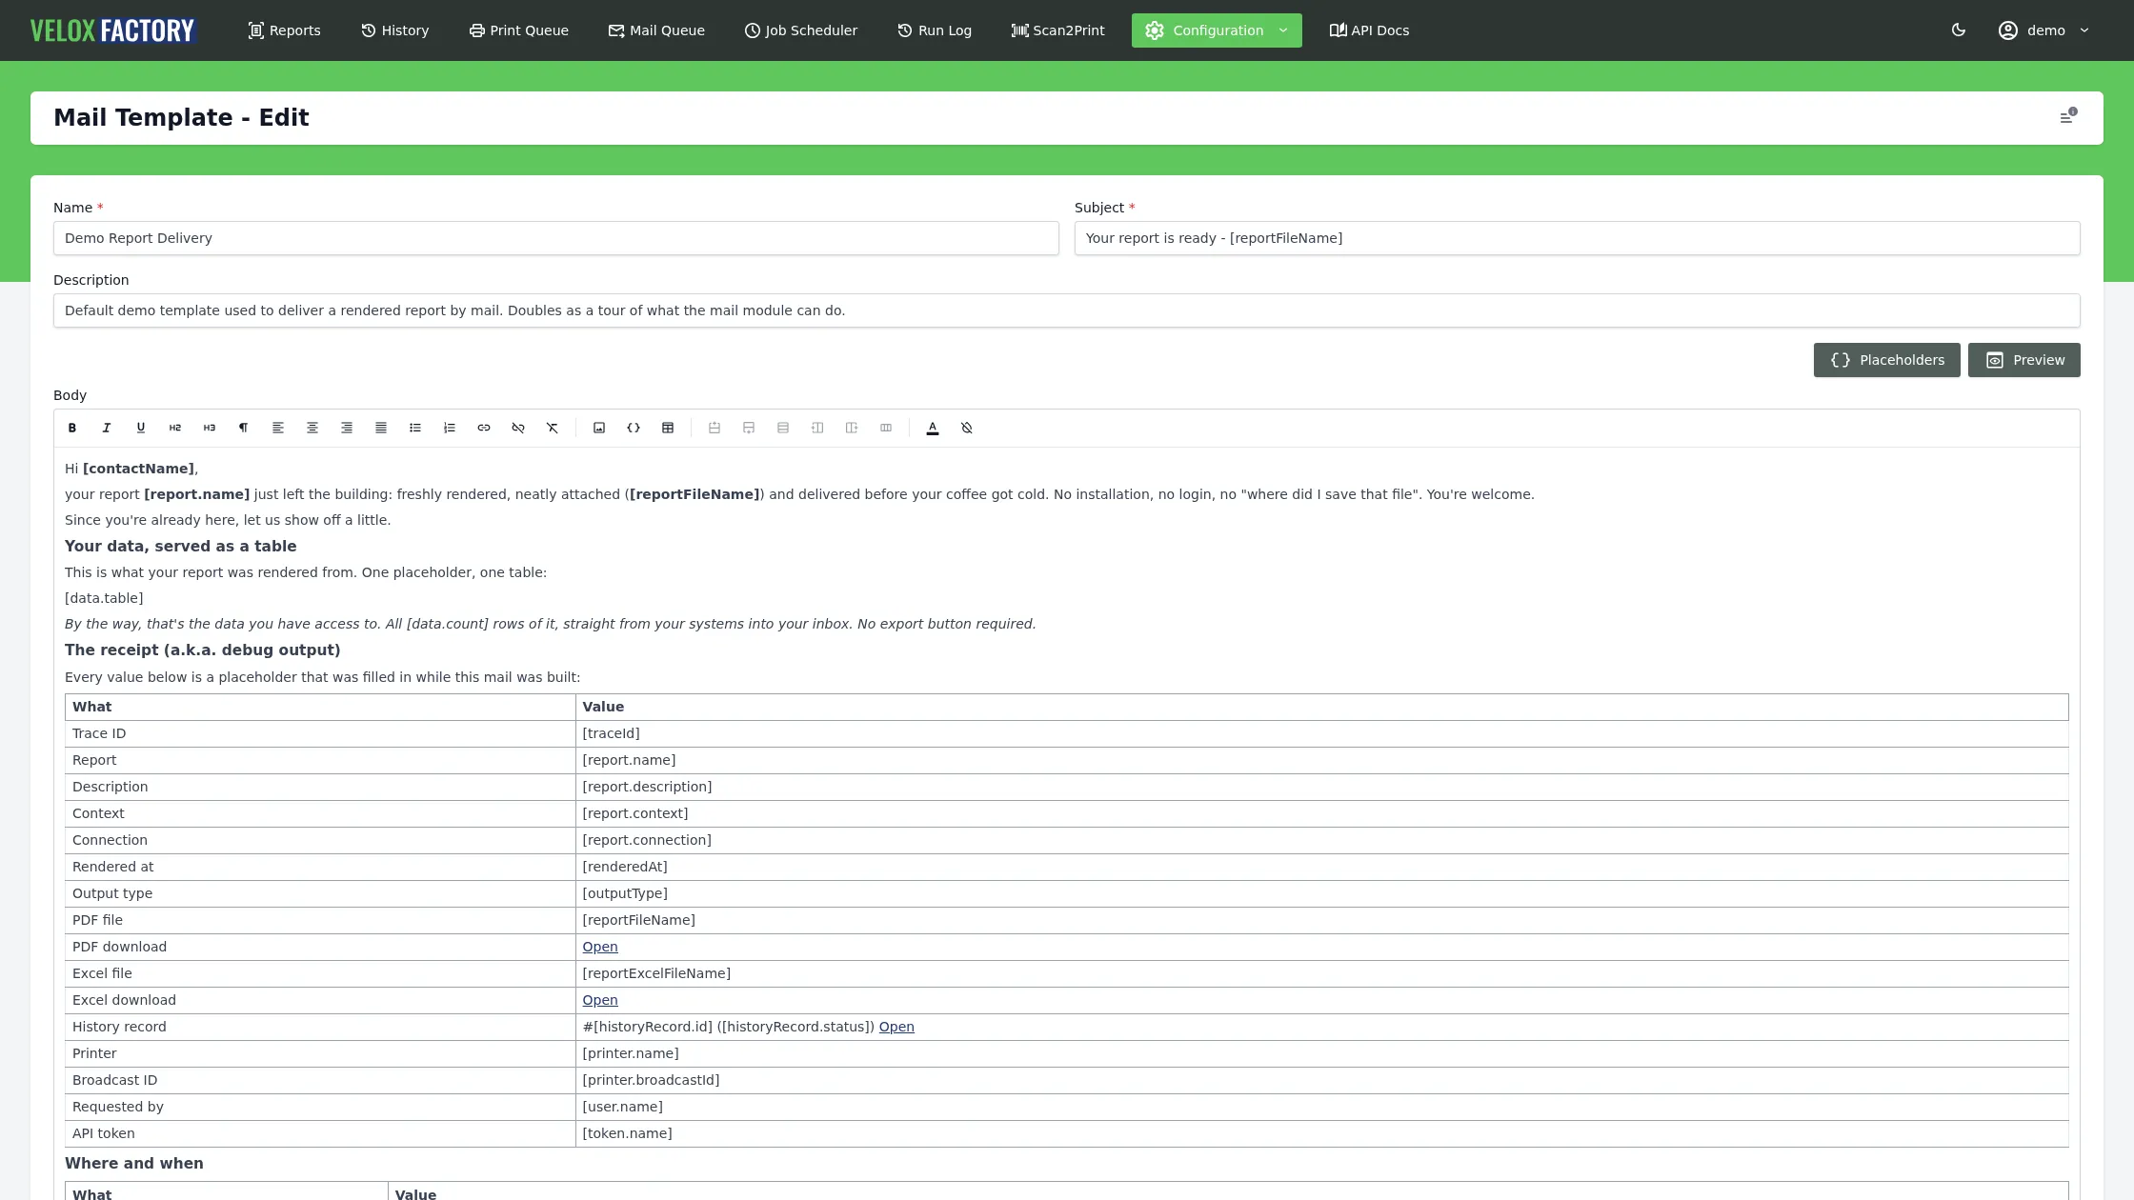Insert a hyperlink

coord(484,428)
